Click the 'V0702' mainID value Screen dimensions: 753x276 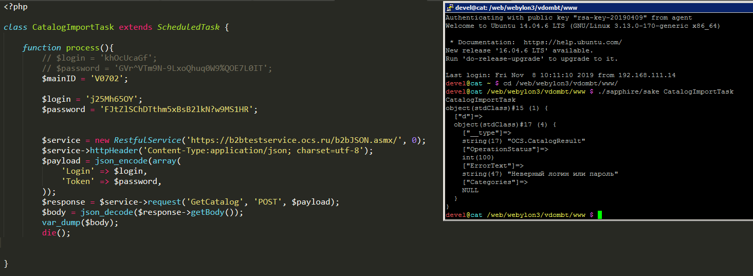108,79
